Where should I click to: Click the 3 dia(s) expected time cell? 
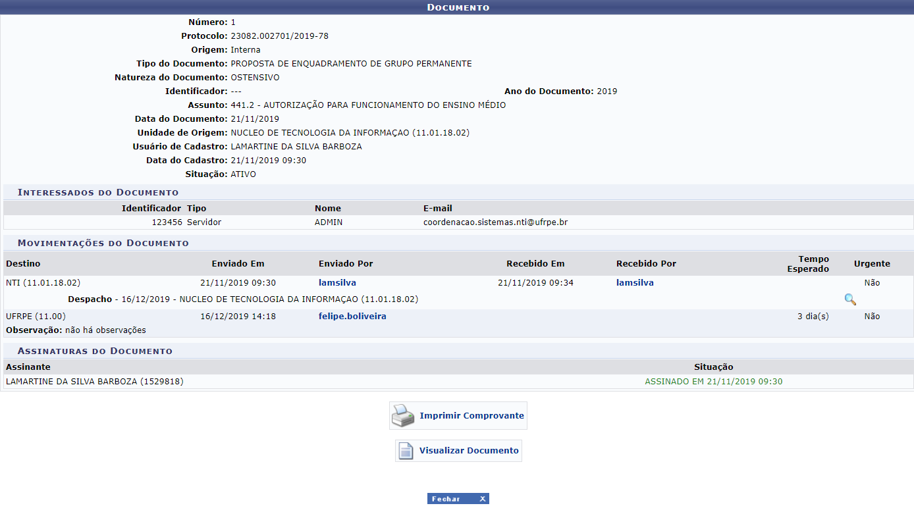(813, 317)
